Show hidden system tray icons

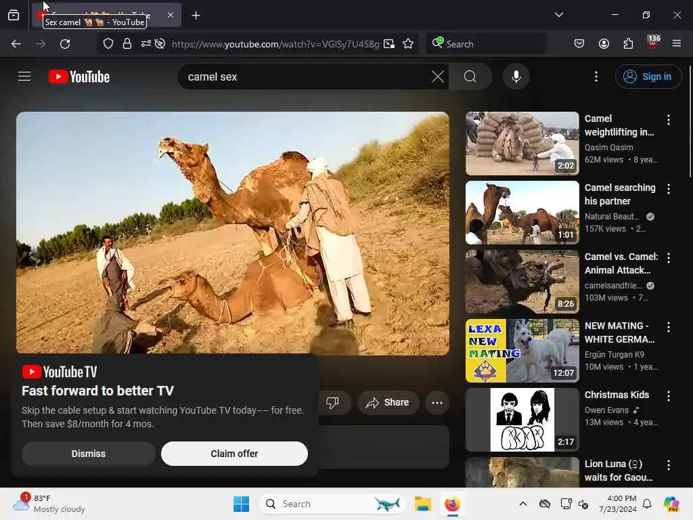pos(523,504)
